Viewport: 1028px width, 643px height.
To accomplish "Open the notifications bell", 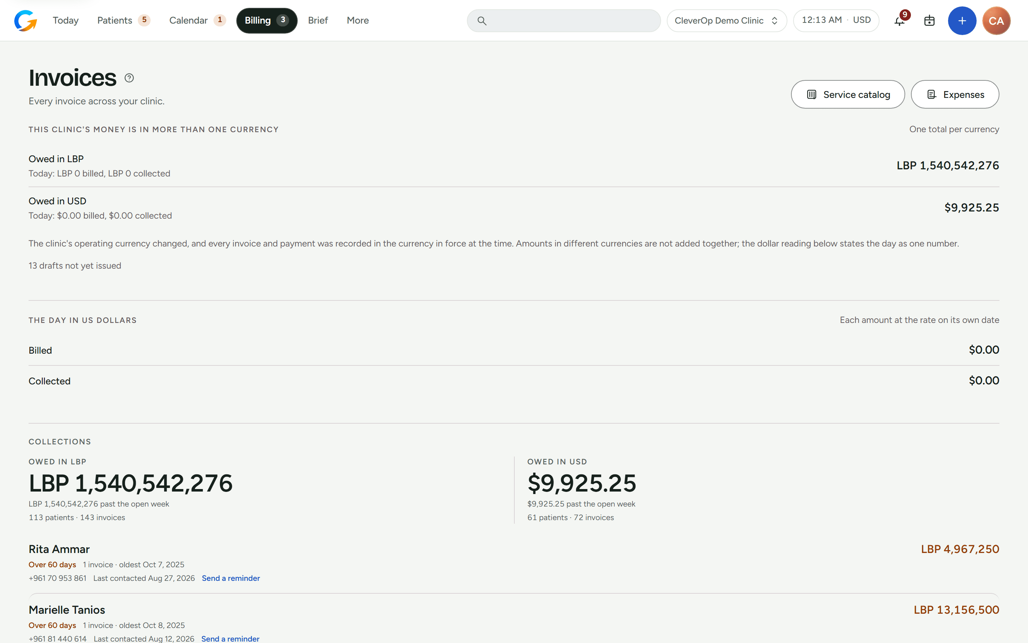I will pyautogui.click(x=899, y=20).
